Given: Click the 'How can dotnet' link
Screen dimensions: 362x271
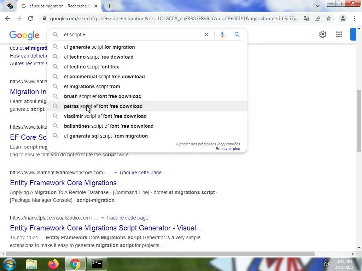Looking at the screenshot, I should (28, 56).
